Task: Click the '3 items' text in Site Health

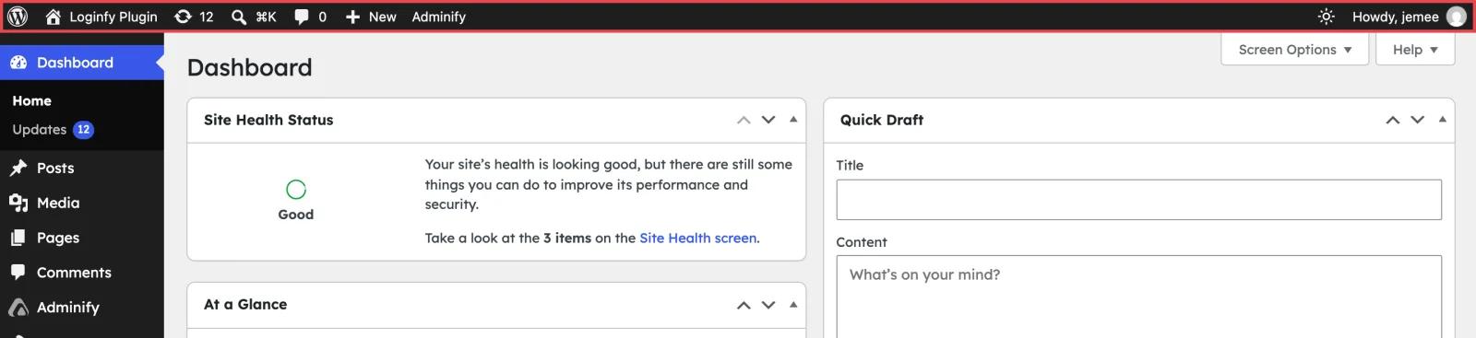Action: click(x=567, y=238)
